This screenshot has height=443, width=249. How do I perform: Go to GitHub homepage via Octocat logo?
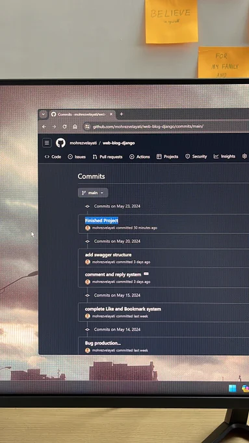60,143
